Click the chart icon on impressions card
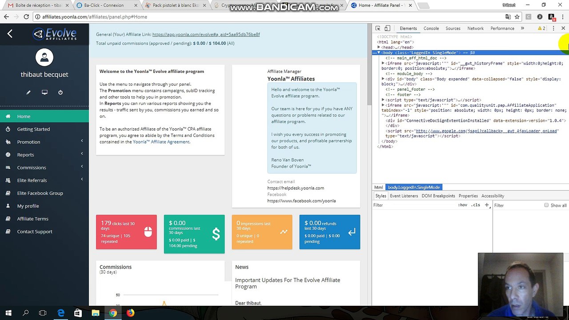Image resolution: width=569 pixels, height=320 pixels. (x=284, y=232)
